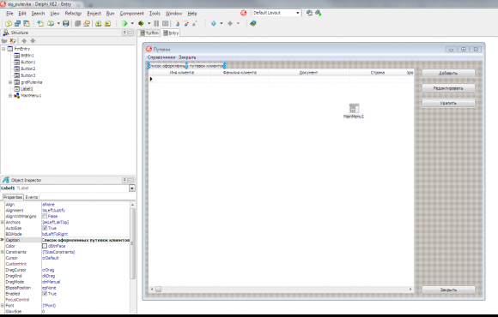Viewport: 498px width, 317px height.
Task: Click the green Run arrow icon
Action: click(125, 23)
